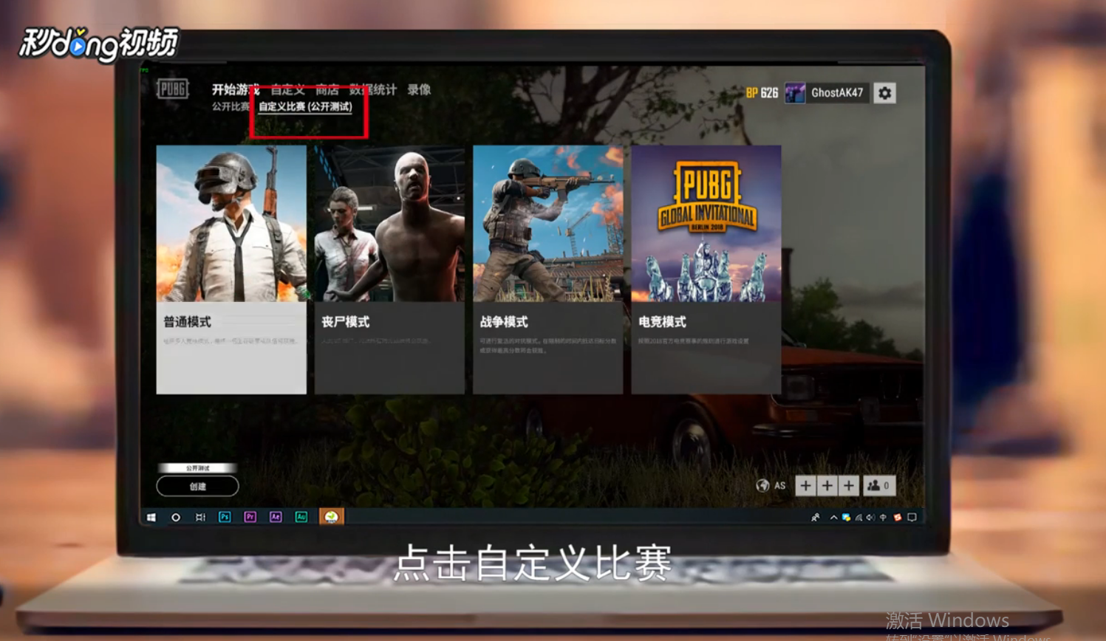This screenshot has height=641, width=1106.
Task: Click the globe region icon beside AS
Action: coord(762,485)
